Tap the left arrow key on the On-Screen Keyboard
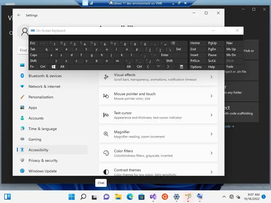The image size is (271, 203). [148, 67]
